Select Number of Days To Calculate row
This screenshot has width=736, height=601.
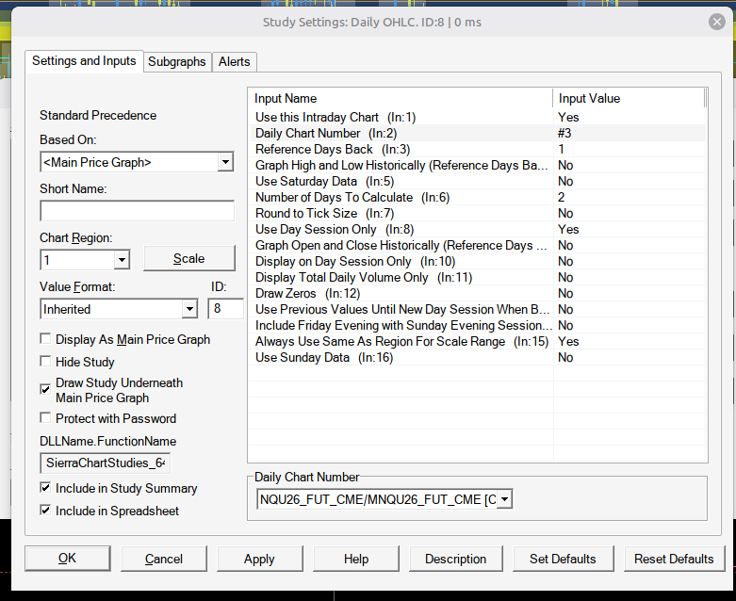pyautogui.click(x=477, y=197)
